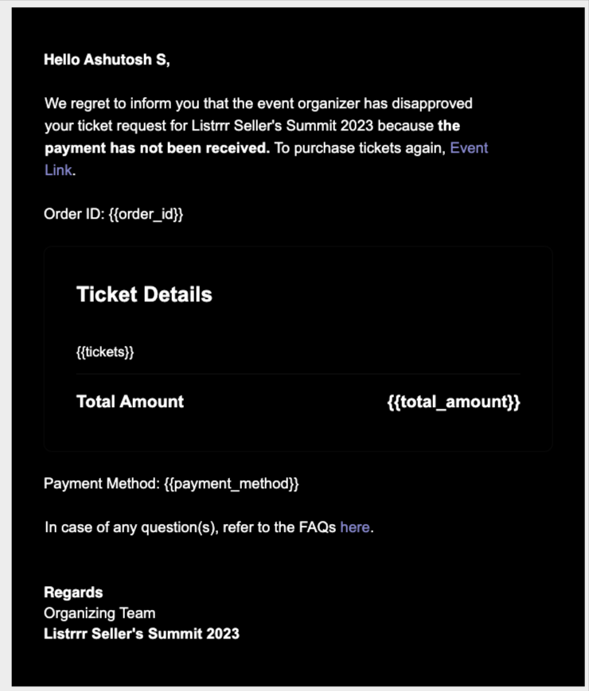Click the Total Amount label
Viewport: 589px width, 691px height.
(x=130, y=402)
